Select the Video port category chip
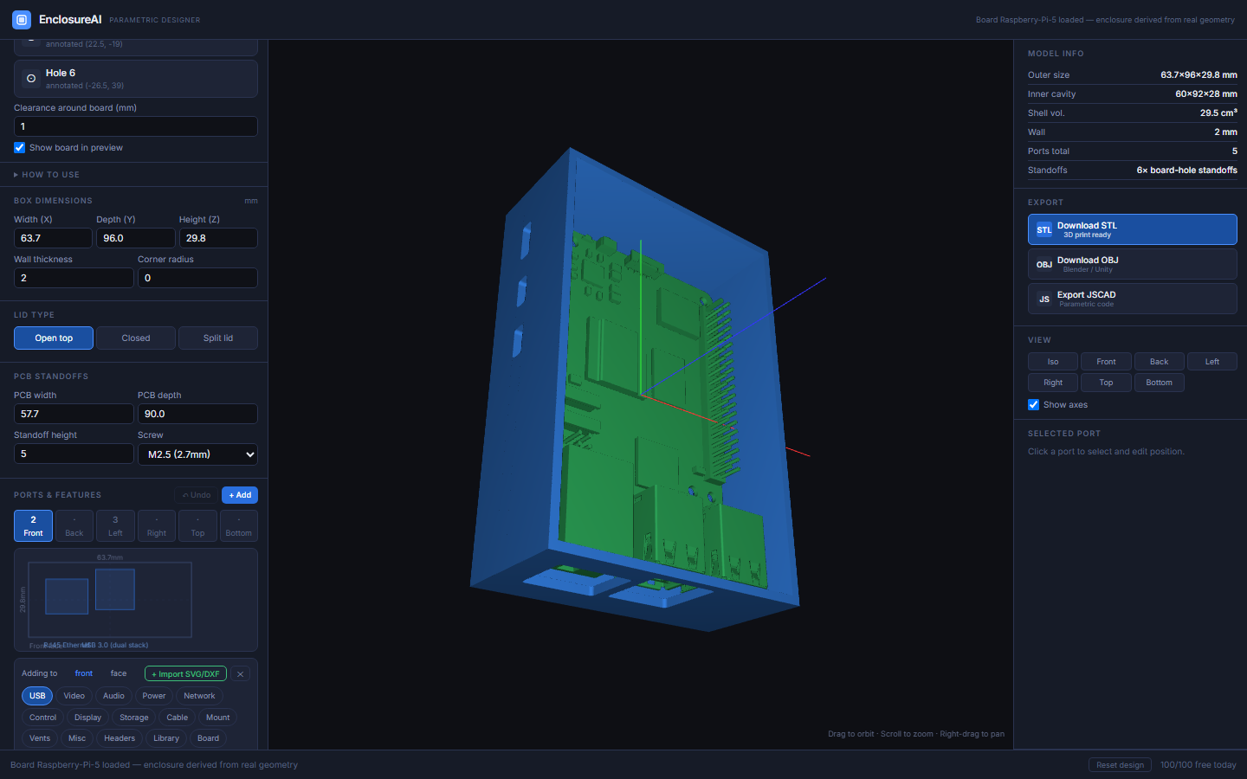 pos(74,696)
